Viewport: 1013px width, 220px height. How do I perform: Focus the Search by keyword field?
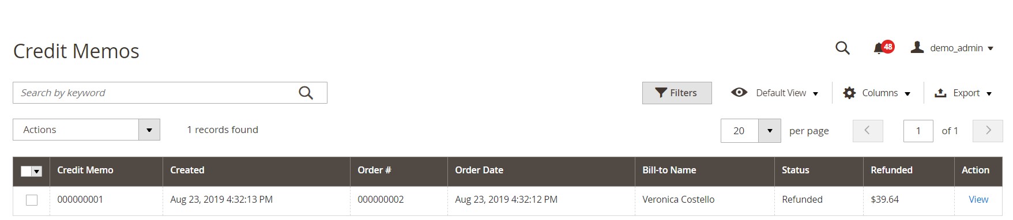[156, 93]
